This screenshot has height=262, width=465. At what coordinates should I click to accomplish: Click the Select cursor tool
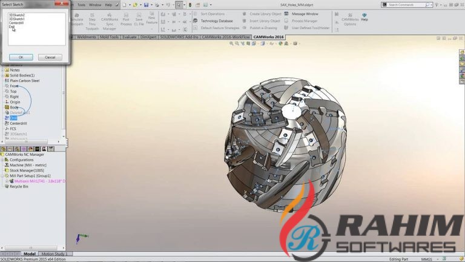point(179,5)
